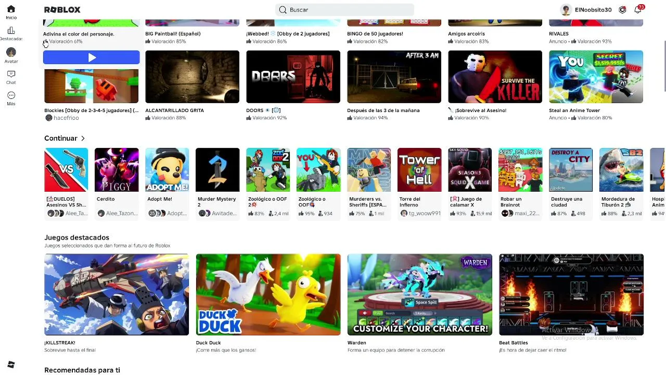Click ¡Webbed! Obby de 2 jugadores title
Viewport: 666px width, 375px height.
(288, 34)
